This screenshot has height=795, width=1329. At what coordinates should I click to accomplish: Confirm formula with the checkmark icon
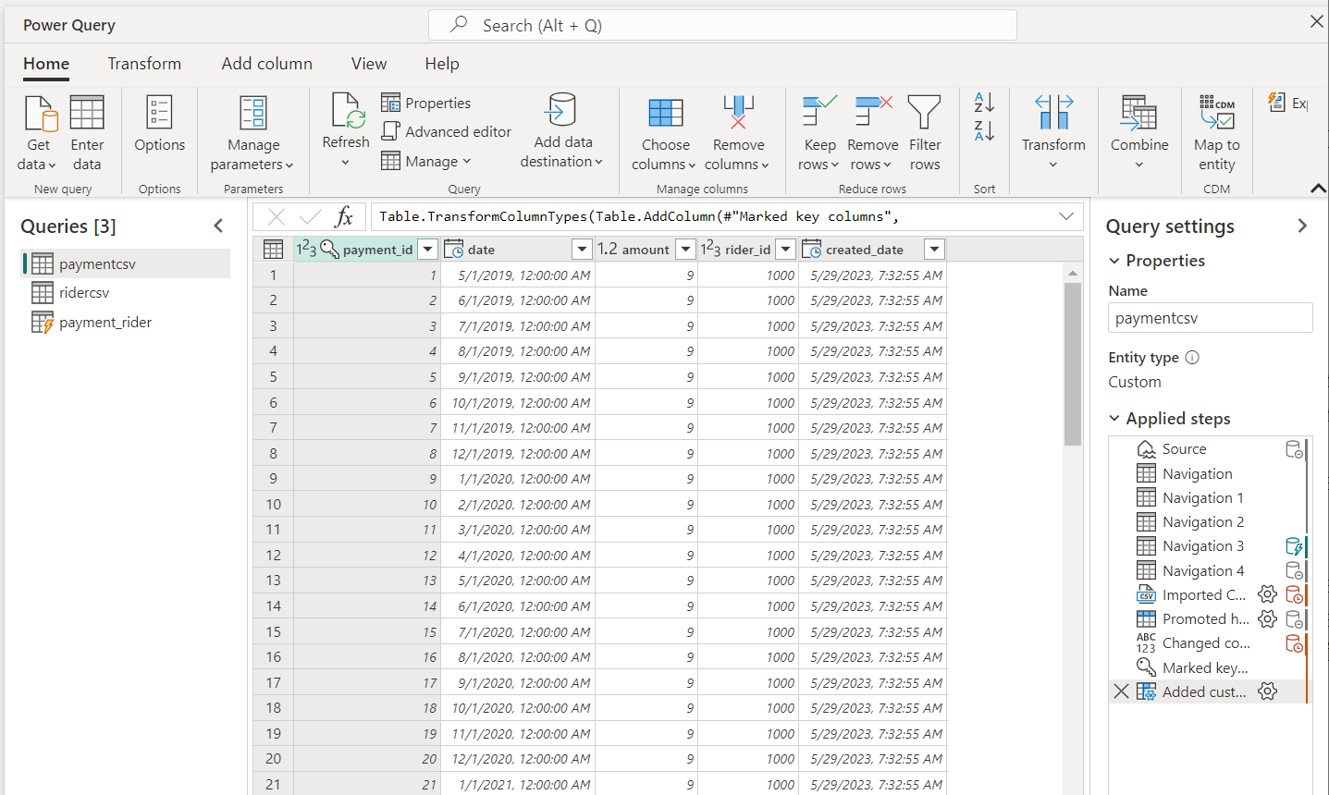click(310, 217)
